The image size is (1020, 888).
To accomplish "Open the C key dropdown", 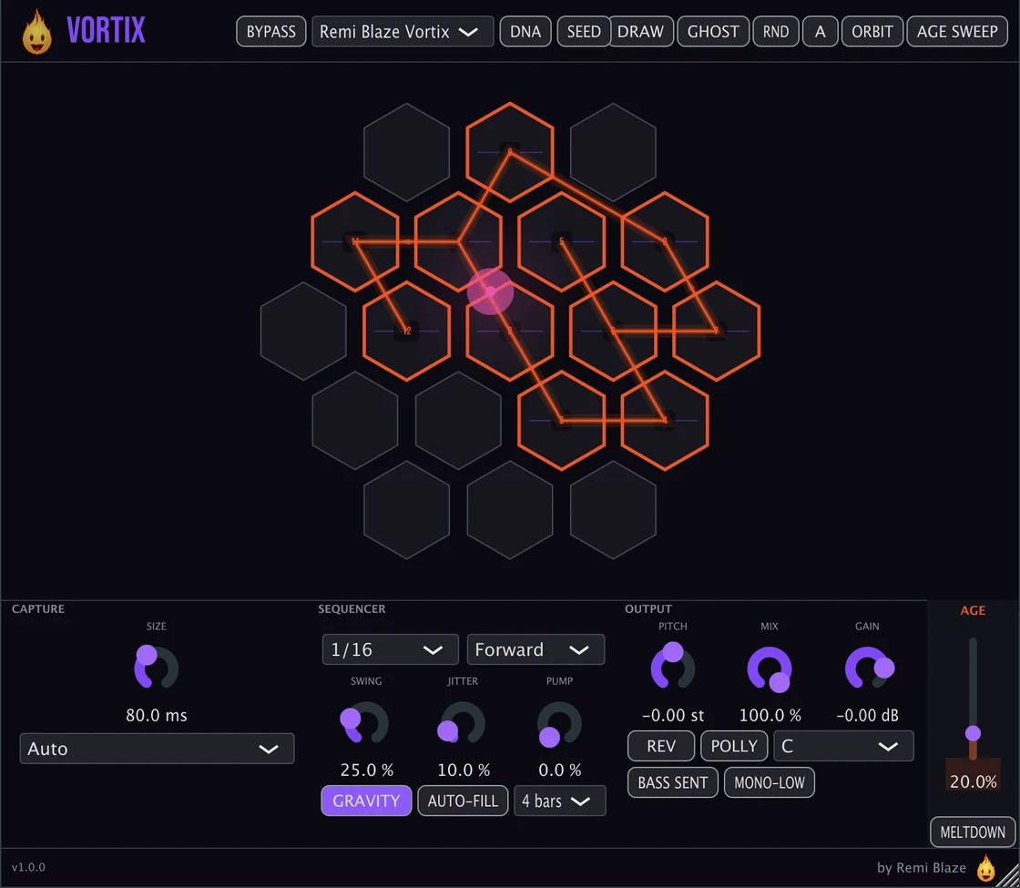I will tap(843, 746).
